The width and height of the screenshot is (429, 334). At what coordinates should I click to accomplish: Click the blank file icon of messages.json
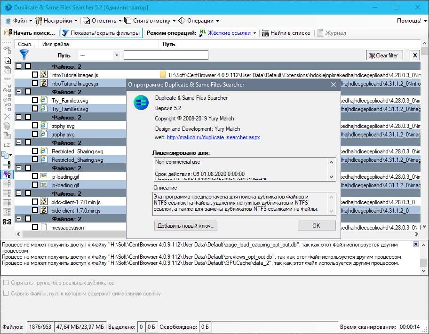pos(43,227)
